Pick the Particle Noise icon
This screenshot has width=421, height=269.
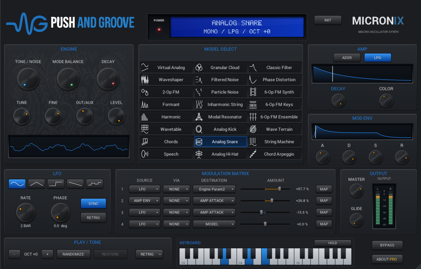[199, 92]
